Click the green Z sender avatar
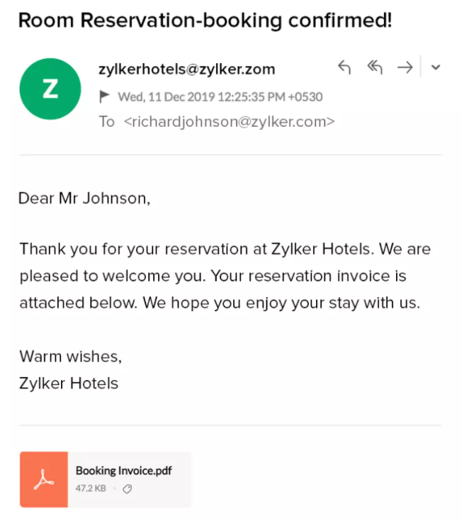This screenshot has height=521, width=462. [x=50, y=89]
